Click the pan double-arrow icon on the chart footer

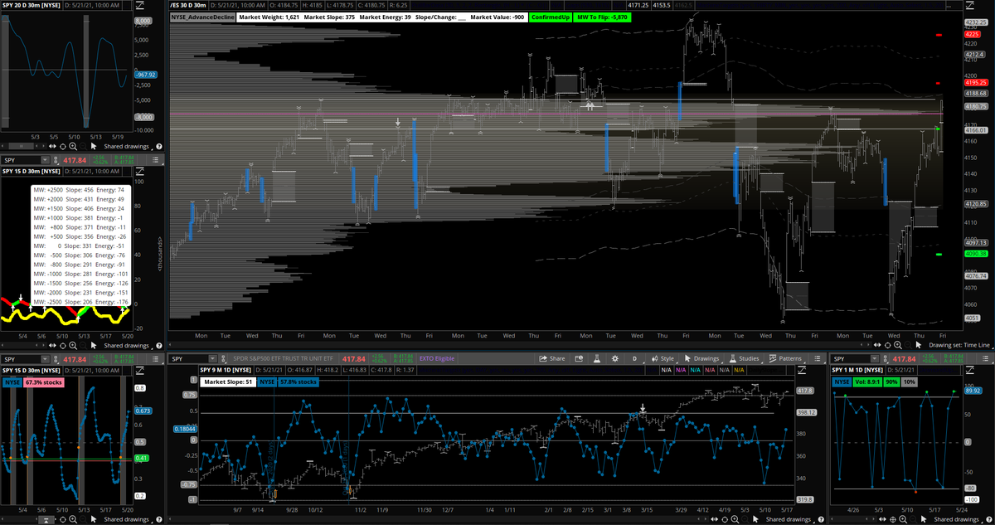52,346
